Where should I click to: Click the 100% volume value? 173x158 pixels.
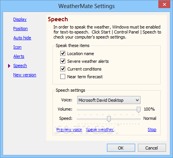click(x=149, y=109)
